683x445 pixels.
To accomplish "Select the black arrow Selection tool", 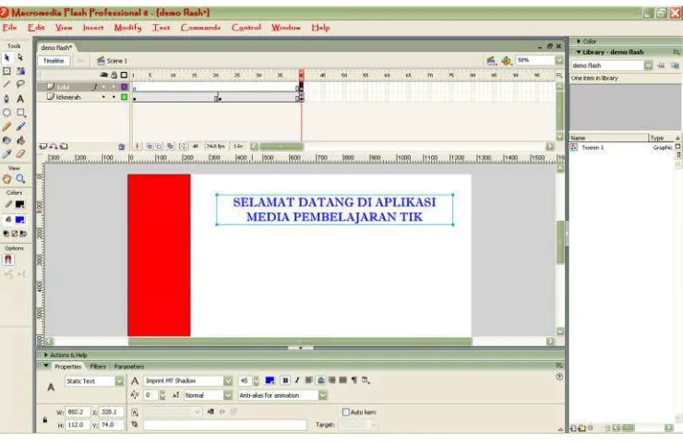I will (x=7, y=57).
